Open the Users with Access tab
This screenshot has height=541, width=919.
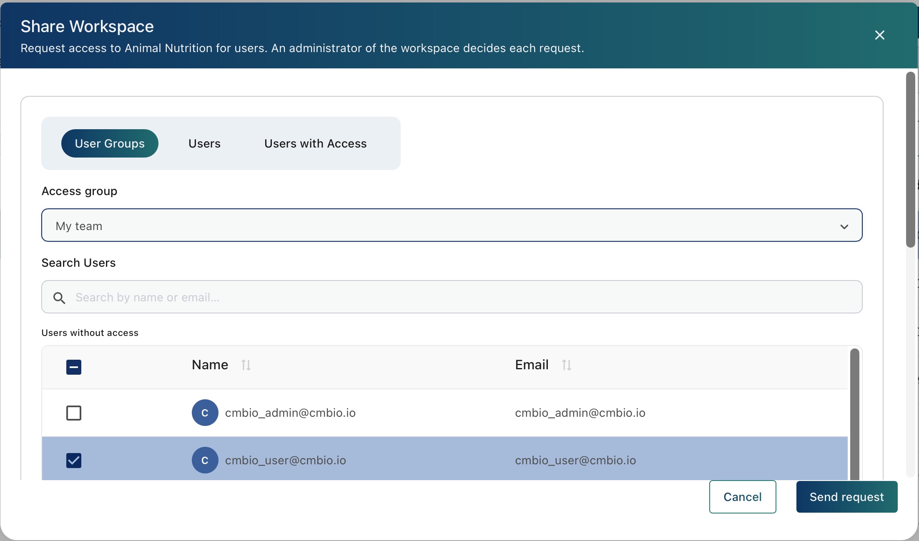point(316,143)
